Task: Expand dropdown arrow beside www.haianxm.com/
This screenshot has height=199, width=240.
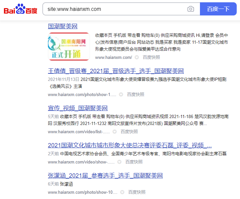Action: tap(137, 57)
